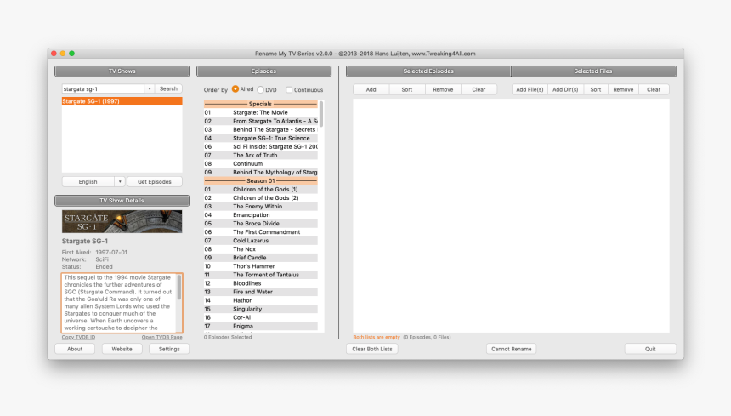
Task: Select episode The Torment of Tantalus
Action: 261,275
